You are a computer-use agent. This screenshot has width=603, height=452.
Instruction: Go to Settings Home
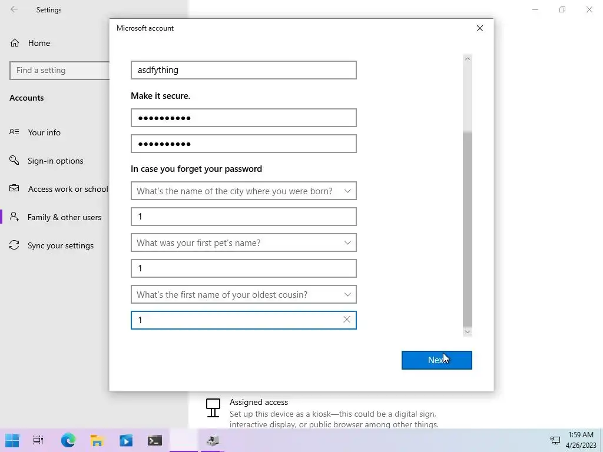pyautogui.click(x=39, y=43)
